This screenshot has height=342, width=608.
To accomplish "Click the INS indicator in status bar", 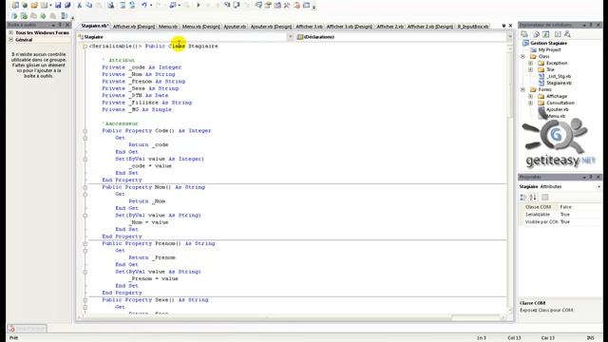I will coord(591,338).
